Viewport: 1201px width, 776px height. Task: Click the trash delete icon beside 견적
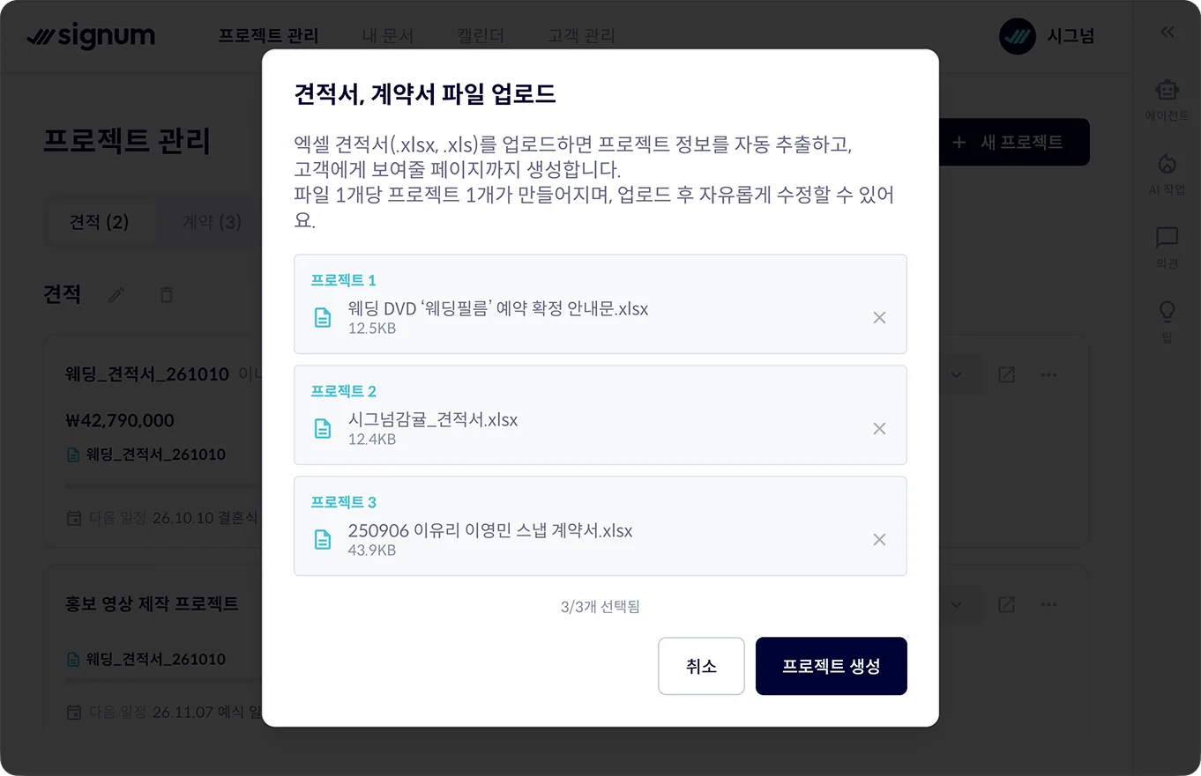166,295
